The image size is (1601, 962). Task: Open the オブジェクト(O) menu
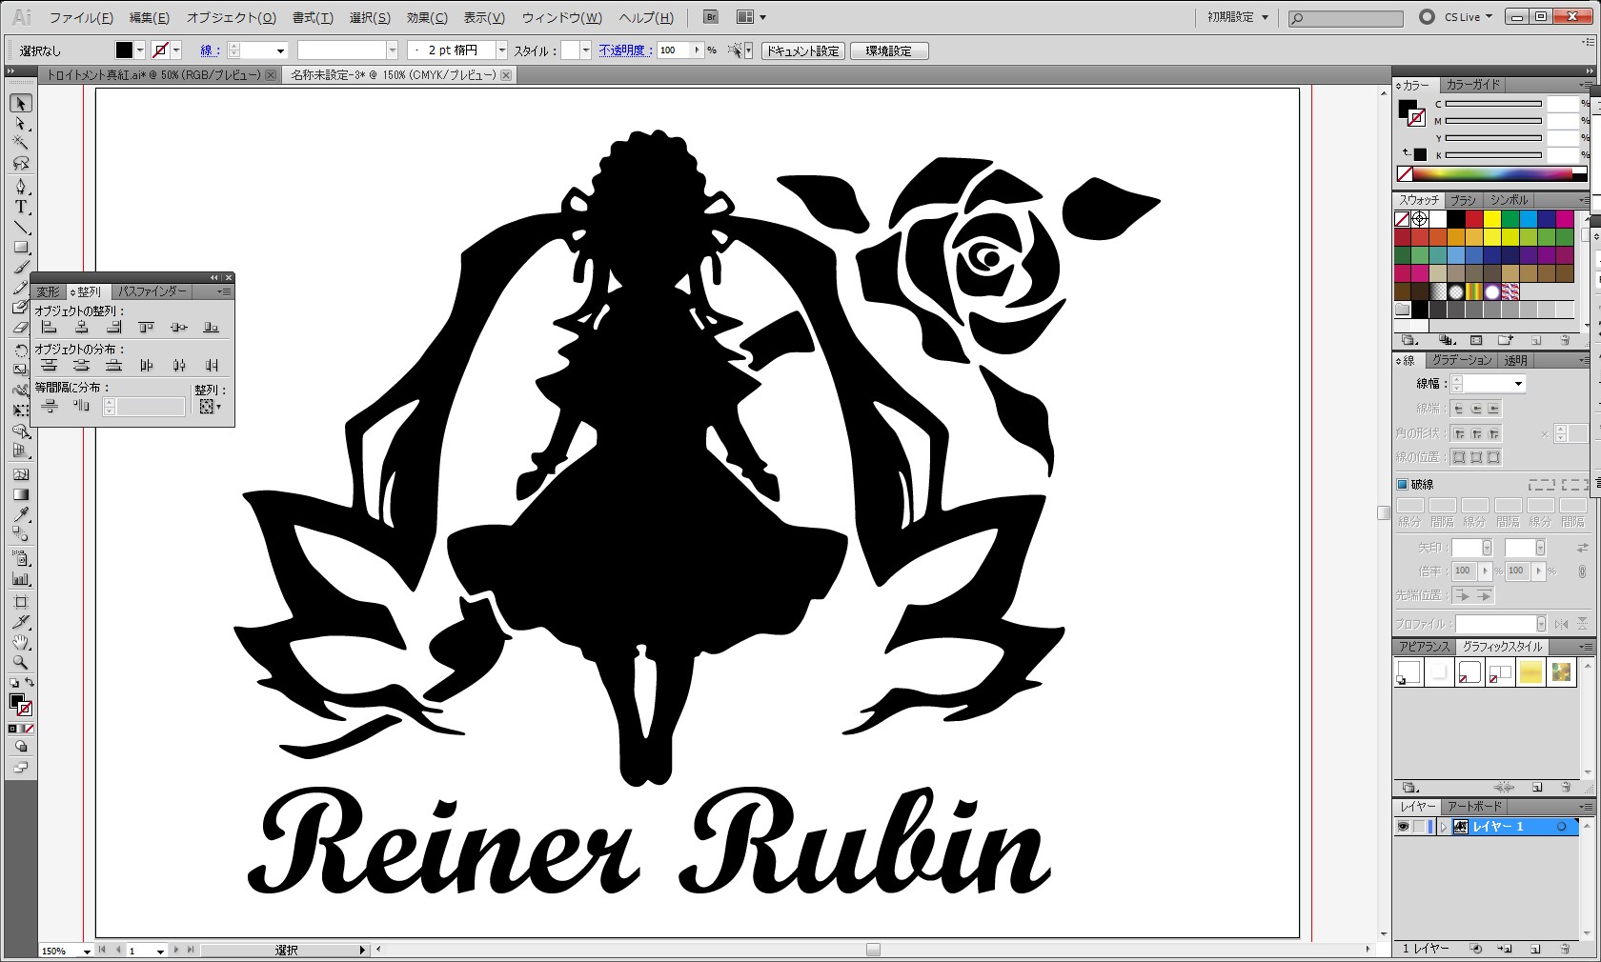pos(232,17)
